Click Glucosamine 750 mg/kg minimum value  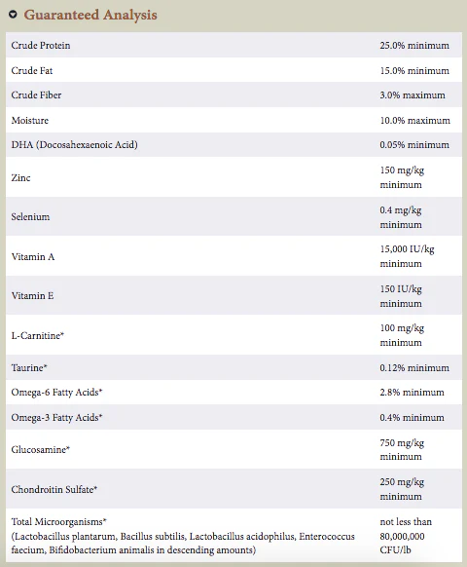[x=402, y=449]
